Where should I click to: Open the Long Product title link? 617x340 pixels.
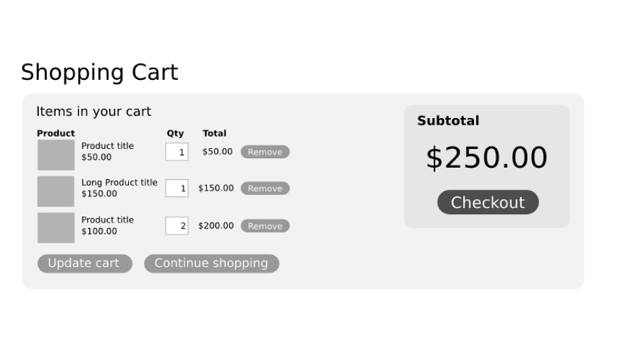click(x=120, y=182)
